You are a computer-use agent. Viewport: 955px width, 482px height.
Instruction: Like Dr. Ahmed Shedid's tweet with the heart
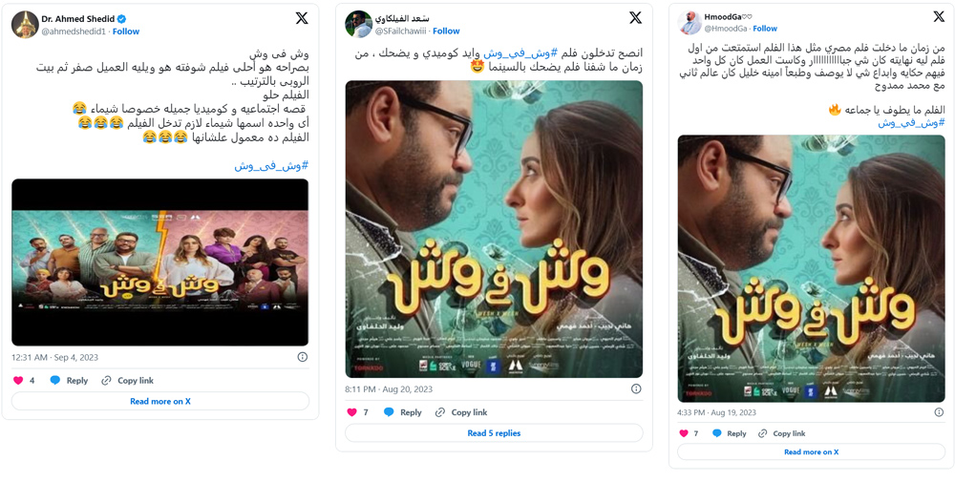(17, 381)
